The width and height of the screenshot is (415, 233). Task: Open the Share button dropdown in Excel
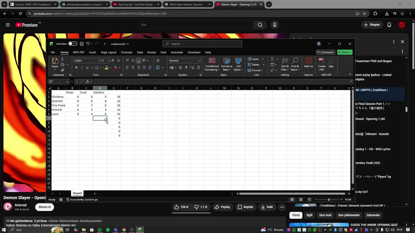click(x=351, y=52)
